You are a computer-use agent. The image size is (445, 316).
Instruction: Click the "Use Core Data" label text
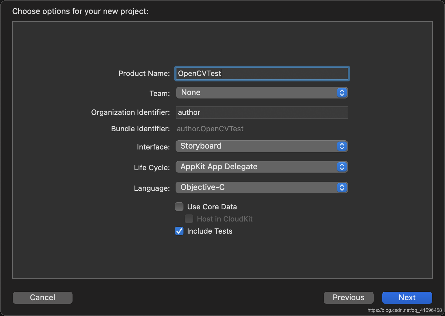click(x=212, y=207)
